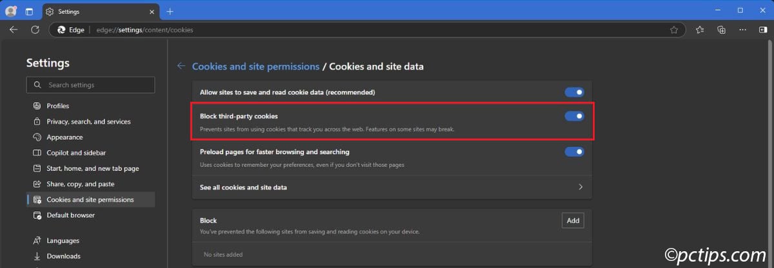Open a new tab with plus
The image size is (774, 268).
170,11
